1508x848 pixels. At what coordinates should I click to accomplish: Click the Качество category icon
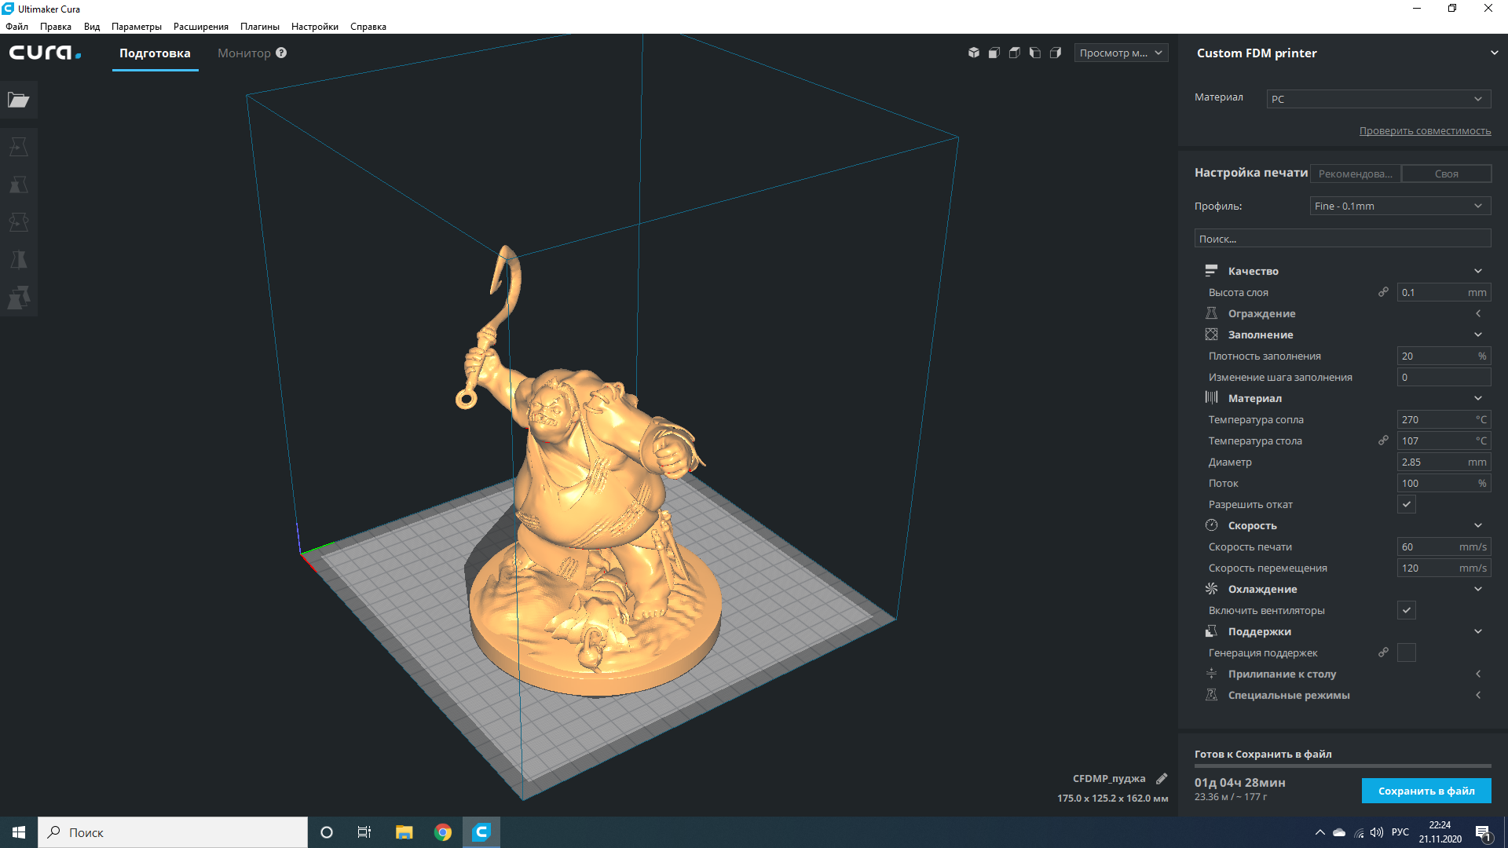(1211, 271)
